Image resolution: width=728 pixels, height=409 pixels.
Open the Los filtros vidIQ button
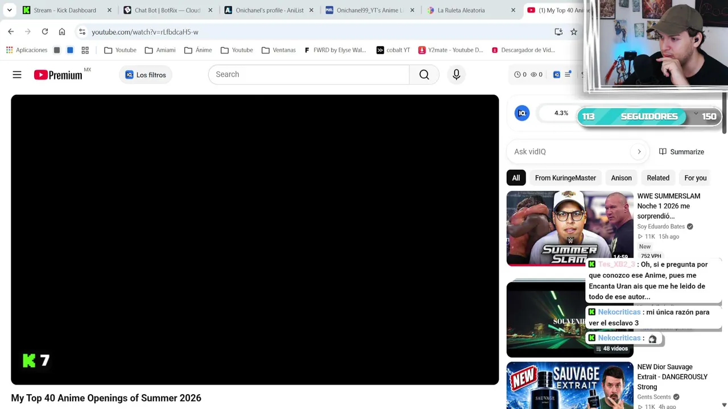(146, 75)
